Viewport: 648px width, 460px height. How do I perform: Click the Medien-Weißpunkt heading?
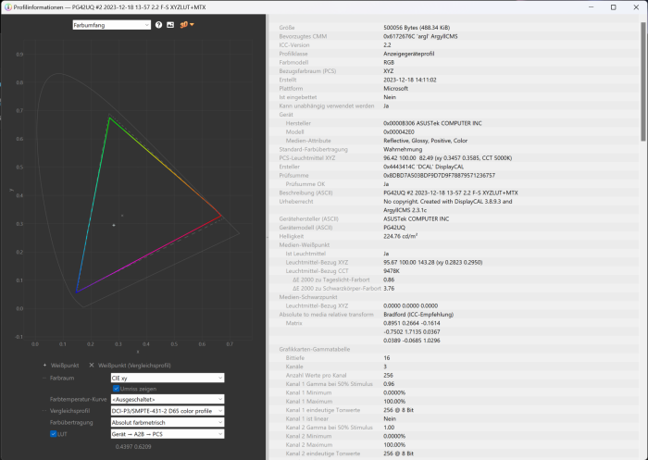pyautogui.click(x=304, y=244)
